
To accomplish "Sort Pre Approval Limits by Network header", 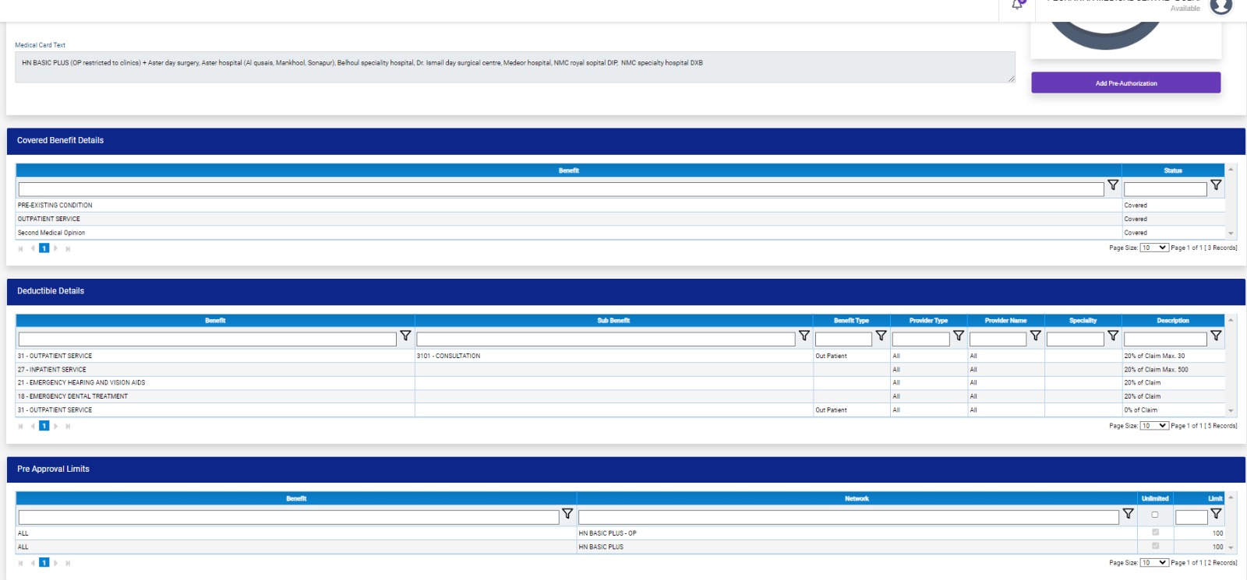I will 857,499.
